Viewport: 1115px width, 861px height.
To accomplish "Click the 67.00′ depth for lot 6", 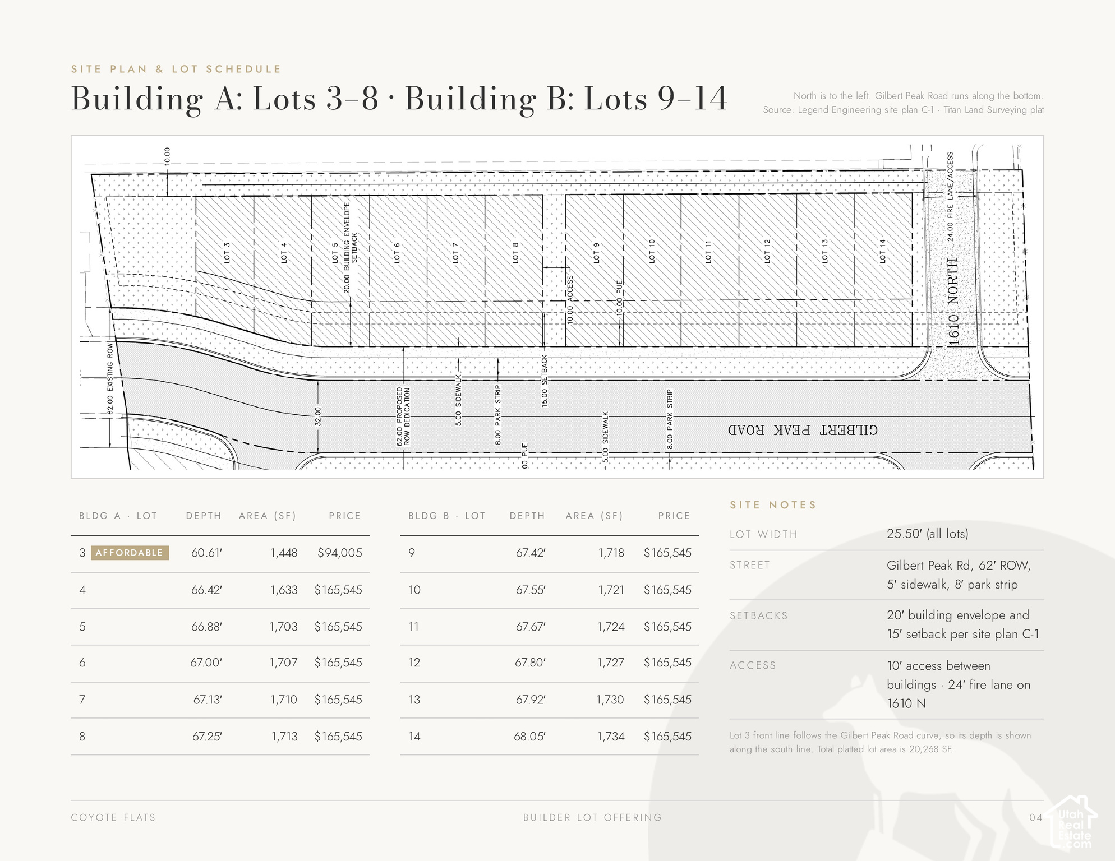I will (206, 663).
